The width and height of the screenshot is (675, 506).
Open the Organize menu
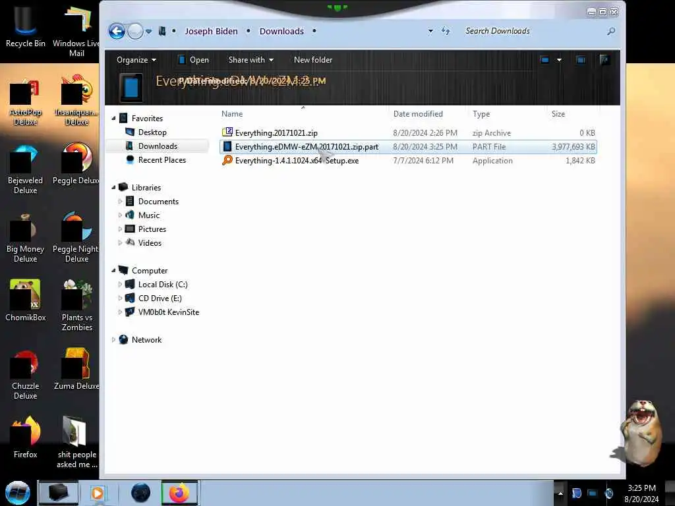coord(136,60)
